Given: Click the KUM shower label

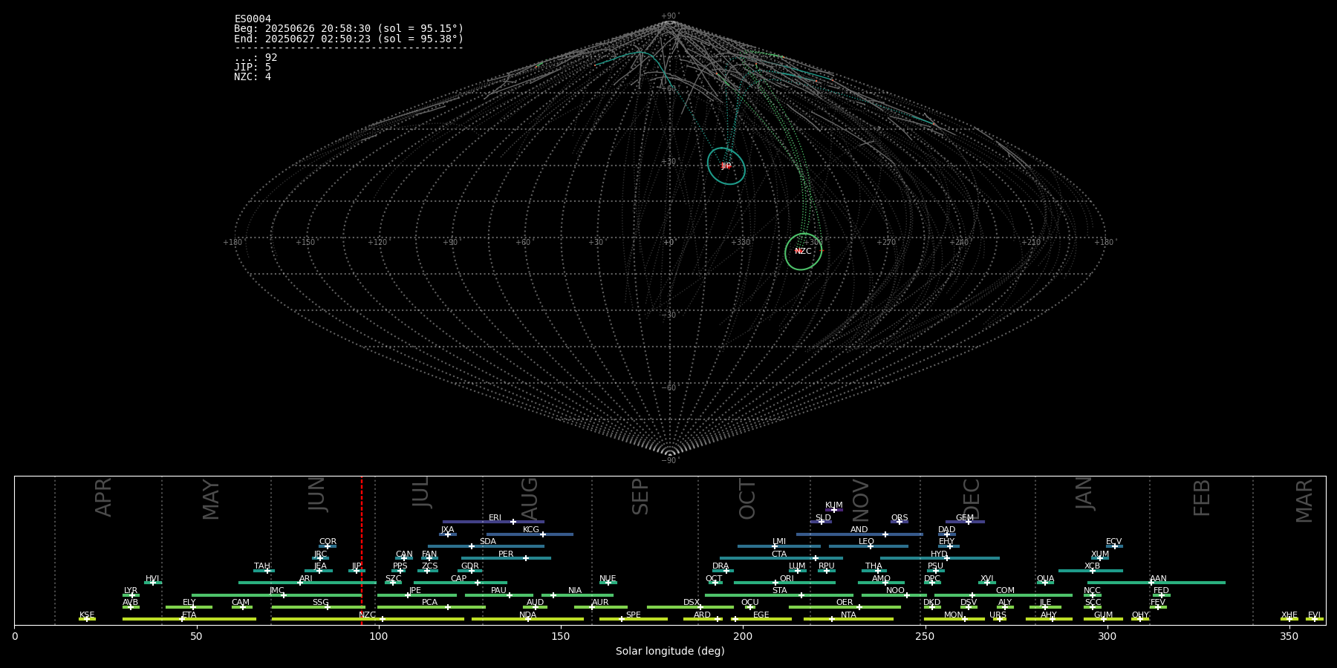Looking at the screenshot, I should pos(834,505).
